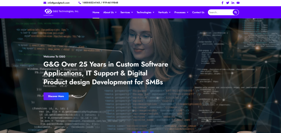Expand the Services dropdown chevron
This screenshot has height=133, width=281.
point(132,12)
